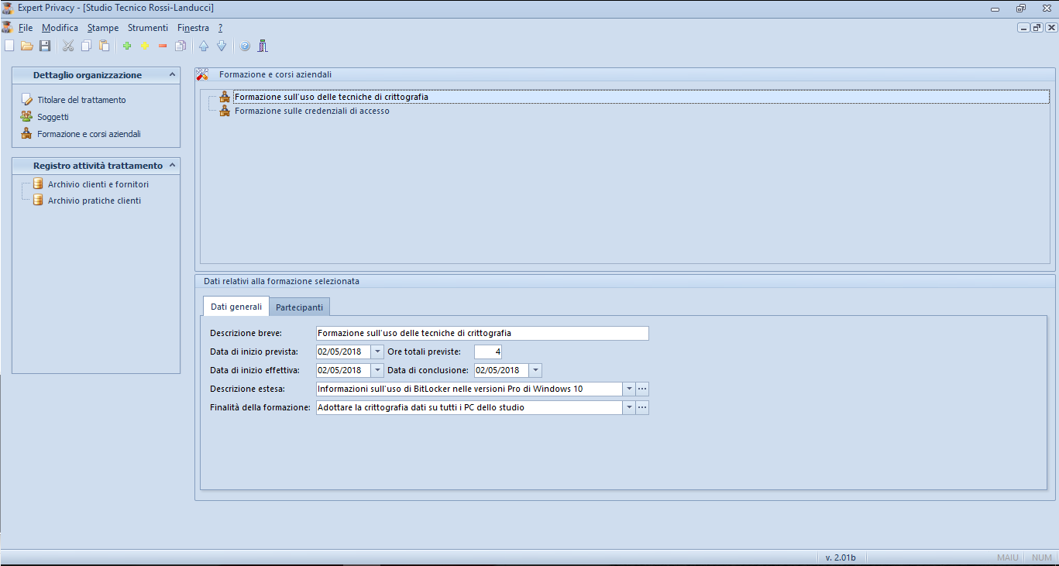
Task: Click the green plus add icon
Action: (x=127, y=46)
